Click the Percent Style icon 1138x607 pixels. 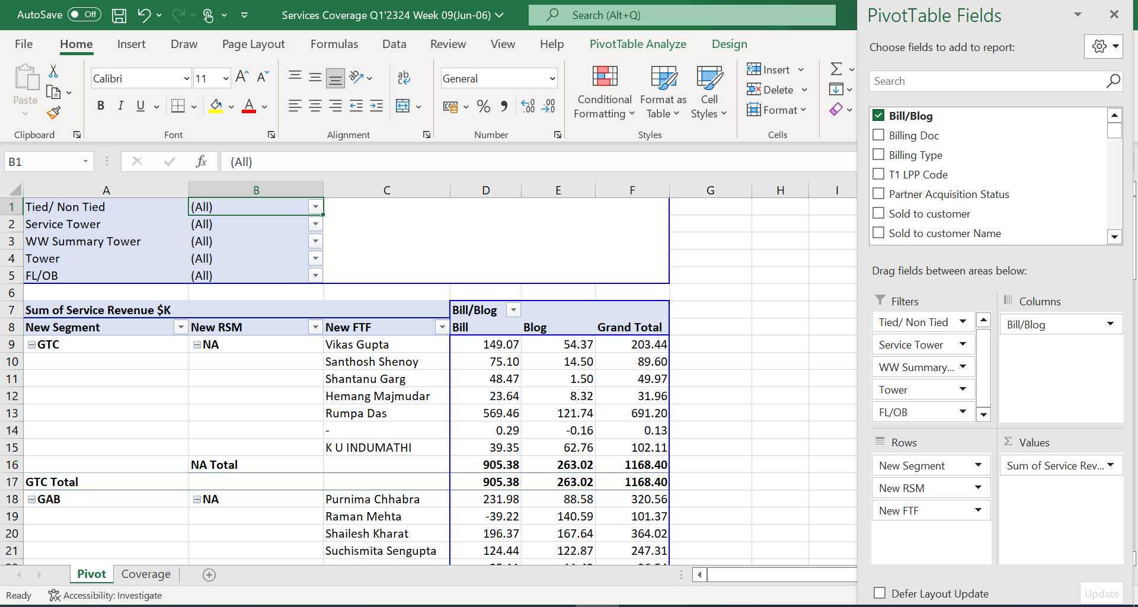point(483,107)
